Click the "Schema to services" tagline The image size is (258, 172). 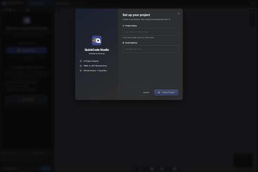(97, 54)
